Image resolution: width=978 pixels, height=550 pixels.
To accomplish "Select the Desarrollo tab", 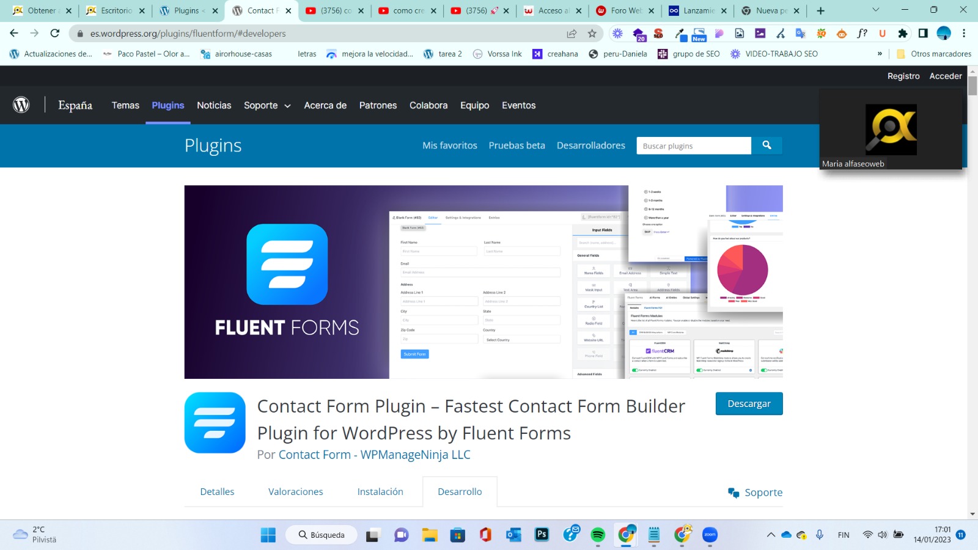I will click(x=460, y=491).
